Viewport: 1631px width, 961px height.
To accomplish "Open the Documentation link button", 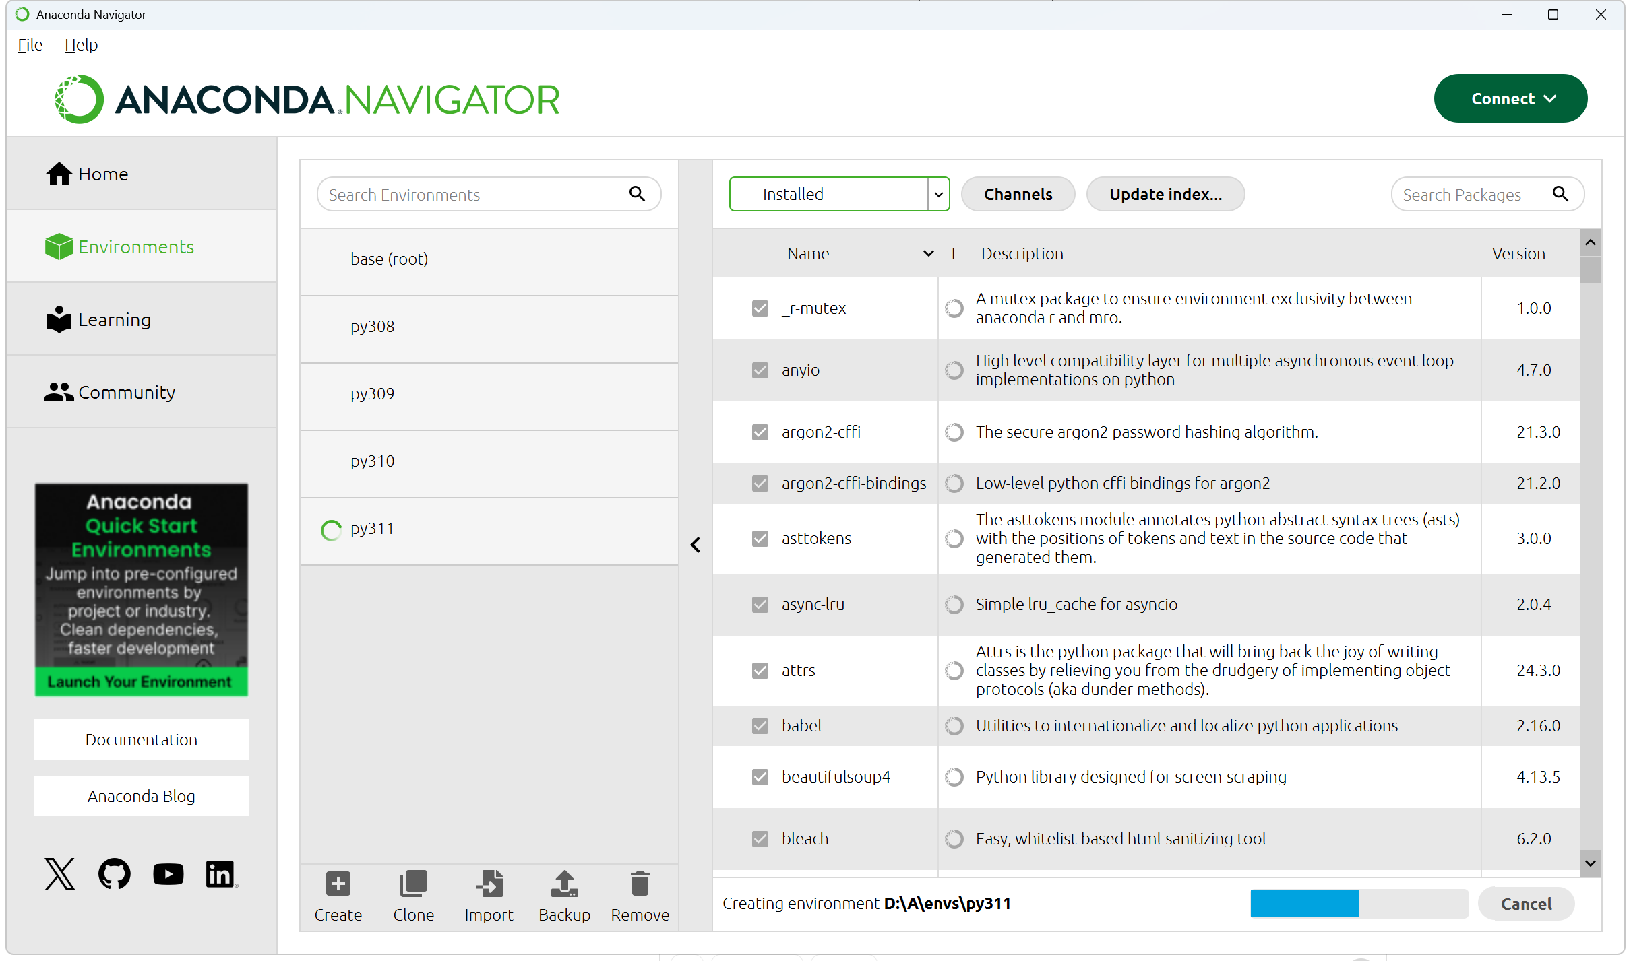I will tap(142, 739).
